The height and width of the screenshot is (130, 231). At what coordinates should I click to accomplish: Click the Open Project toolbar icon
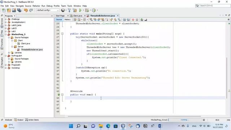14,10
